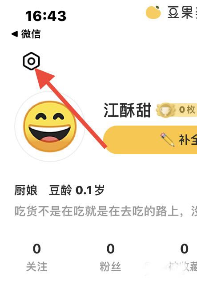
Task: View the 粉丝 followers count
Action: [x=110, y=258]
